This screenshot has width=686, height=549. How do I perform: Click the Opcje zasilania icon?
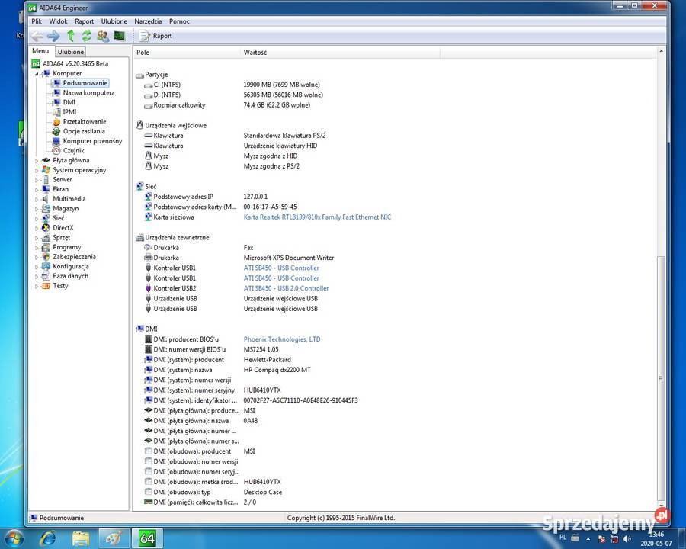tap(56, 131)
